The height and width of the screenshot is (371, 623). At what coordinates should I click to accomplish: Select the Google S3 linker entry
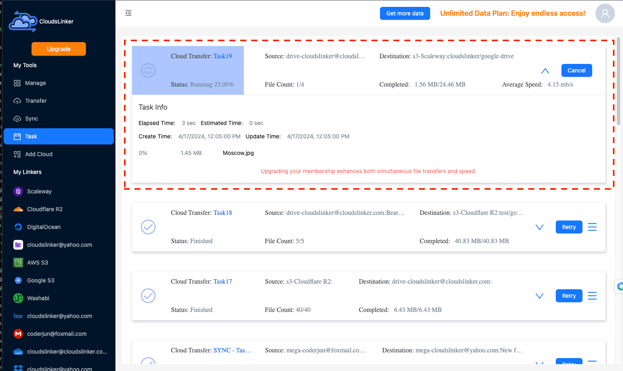[59, 280]
